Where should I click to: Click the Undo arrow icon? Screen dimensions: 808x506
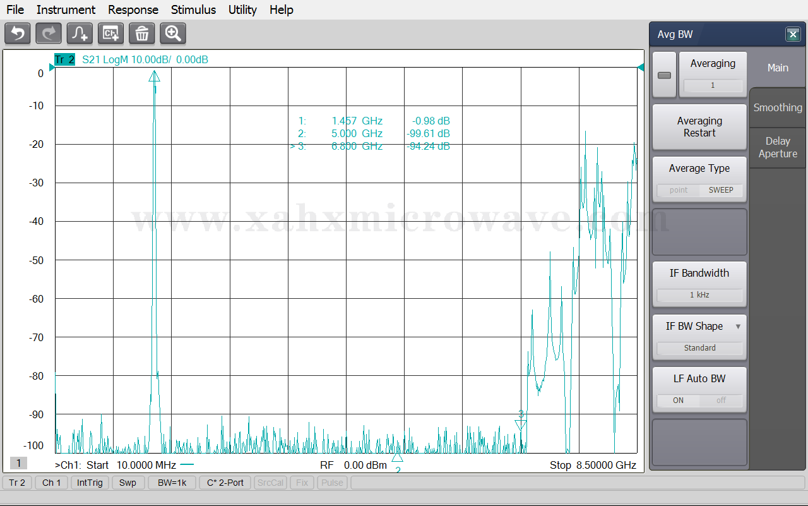tap(18, 33)
